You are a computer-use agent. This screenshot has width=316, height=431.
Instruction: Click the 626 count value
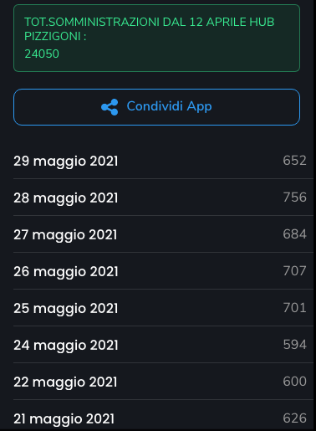295,418
